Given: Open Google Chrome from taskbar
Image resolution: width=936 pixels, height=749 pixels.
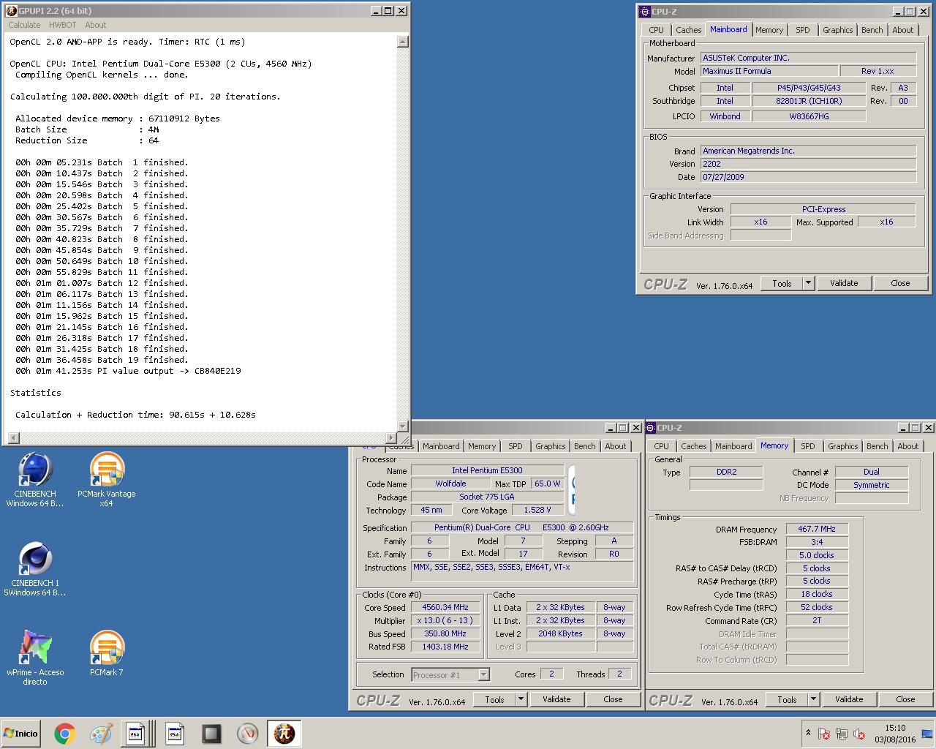Looking at the screenshot, I should pos(64,733).
